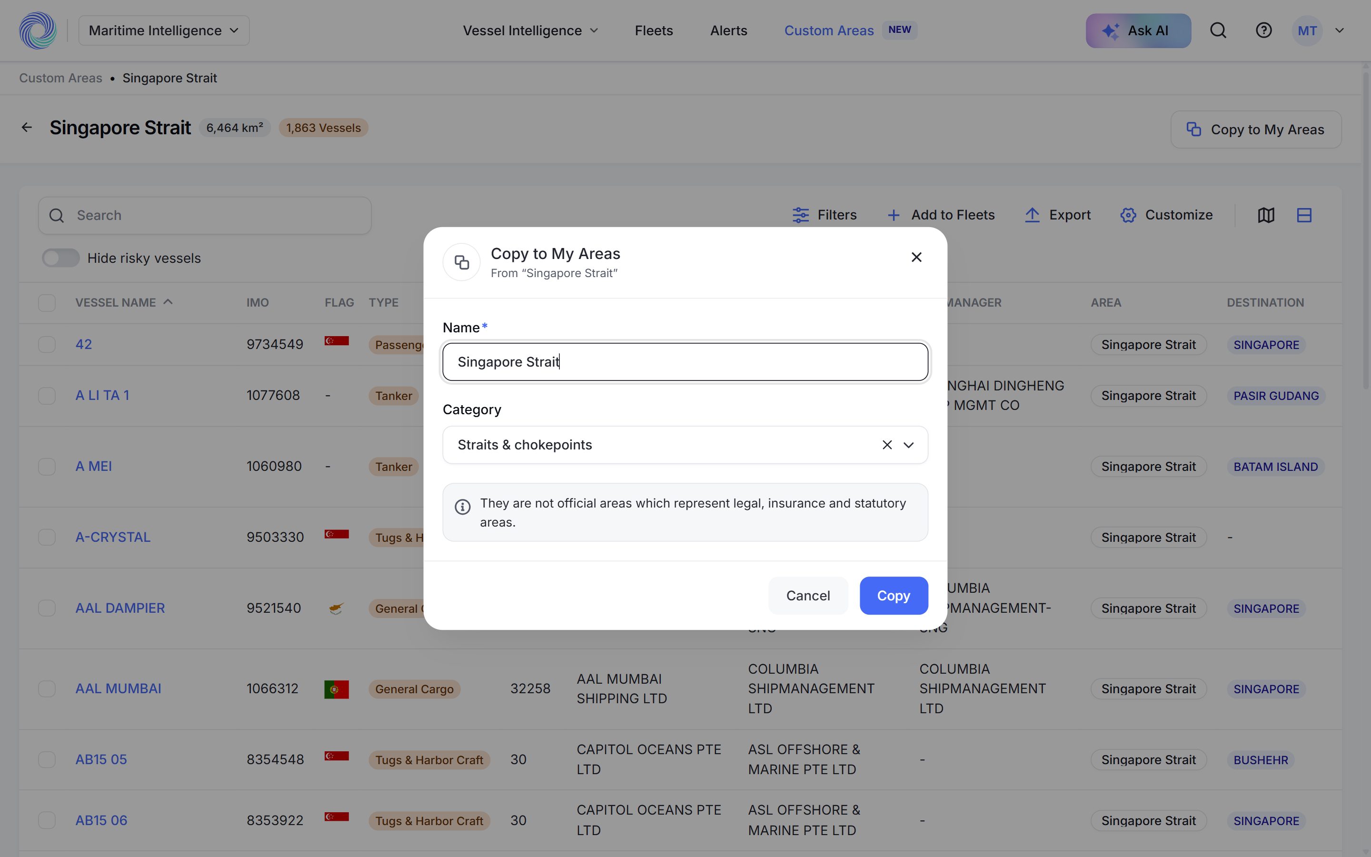The image size is (1371, 857).
Task: Click Add to Fleets
Action: (x=941, y=215)
